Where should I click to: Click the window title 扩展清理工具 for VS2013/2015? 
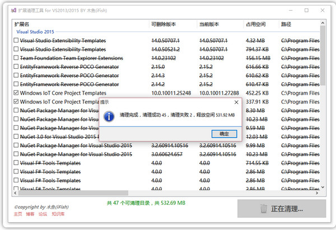(62, 10)
